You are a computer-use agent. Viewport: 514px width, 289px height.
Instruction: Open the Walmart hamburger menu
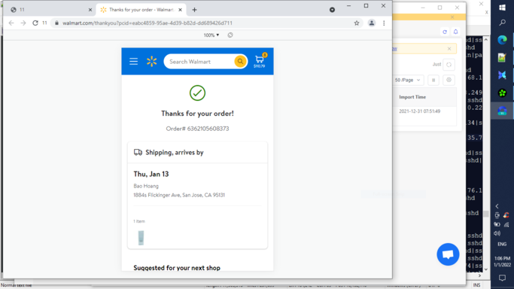coord(133,61)
